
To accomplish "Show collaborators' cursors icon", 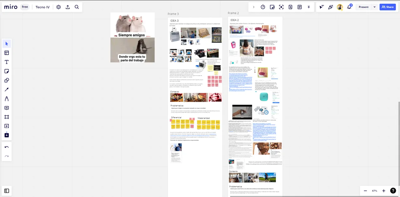I will coord(322,7).
